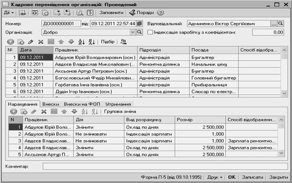292x183 pixels.
Task: Open calendar picker next to date field
Action: point(139,24)
